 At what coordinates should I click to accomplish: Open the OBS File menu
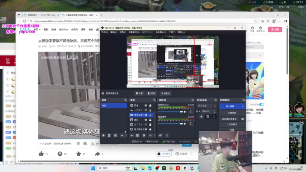tap(104, 32)
